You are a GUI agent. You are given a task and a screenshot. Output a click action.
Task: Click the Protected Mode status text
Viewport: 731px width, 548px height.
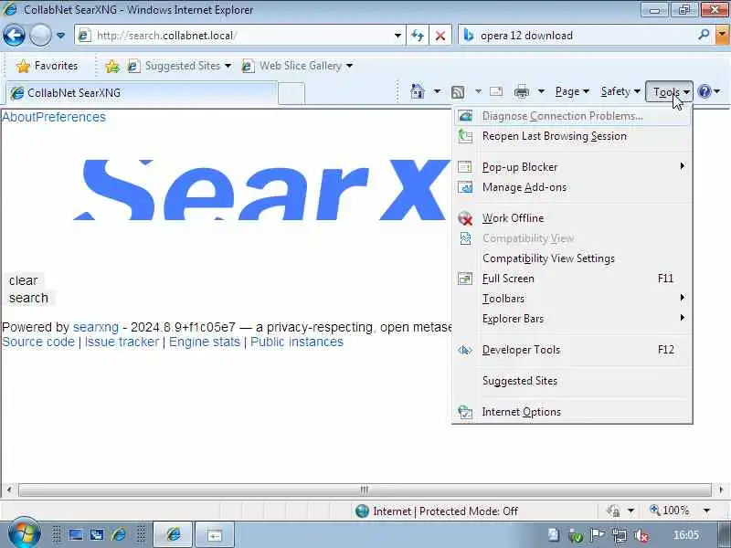click(445, 511)
